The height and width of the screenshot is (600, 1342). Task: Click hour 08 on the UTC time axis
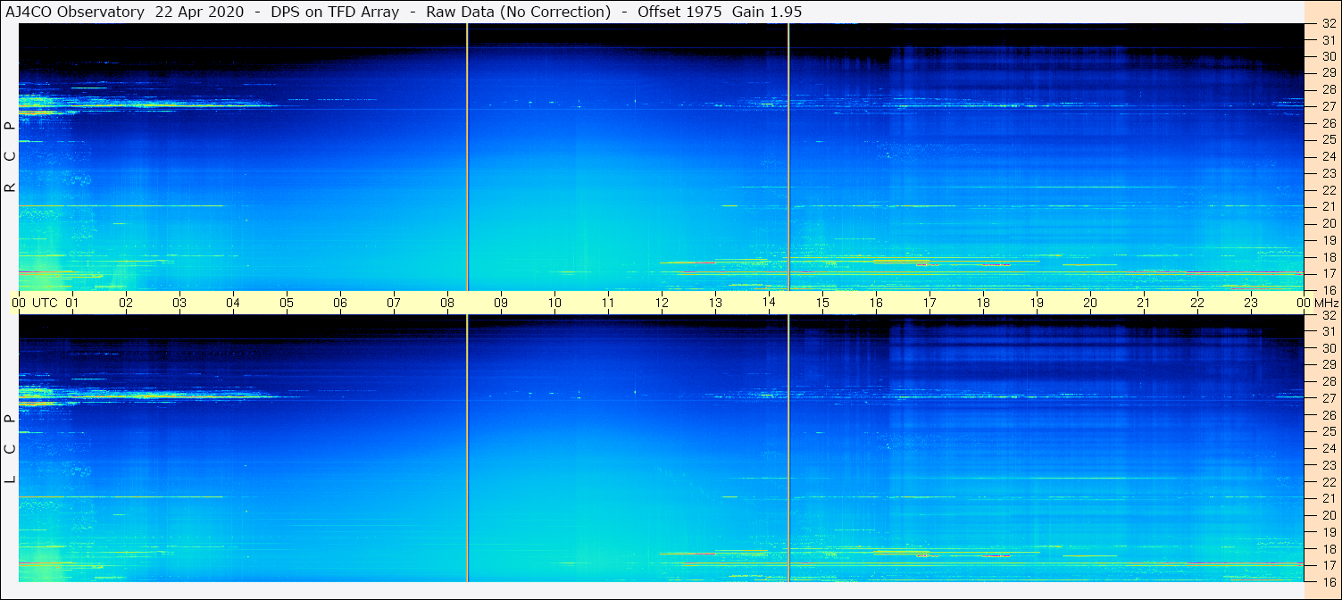tap(447, 303)
